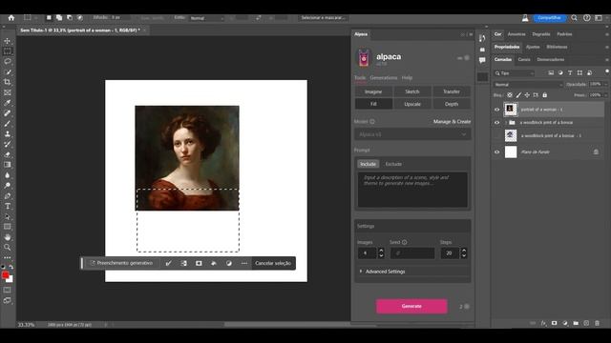
Task: Increase the Steps value stepper
Action: (464, 251)
